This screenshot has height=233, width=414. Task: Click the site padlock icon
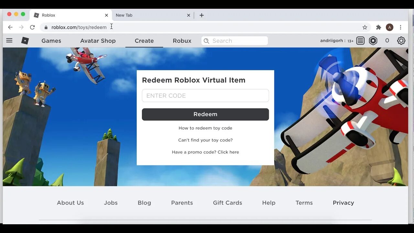click(46, 28)
